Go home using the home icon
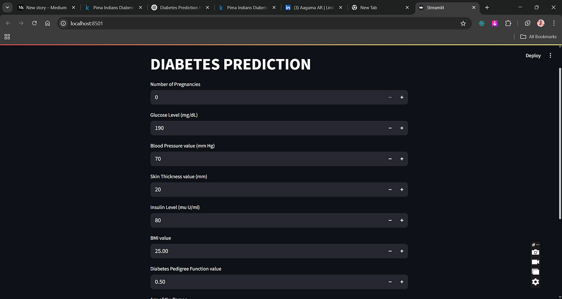The width and height of the screenshot is (562, 299). (x=47, y=23)
